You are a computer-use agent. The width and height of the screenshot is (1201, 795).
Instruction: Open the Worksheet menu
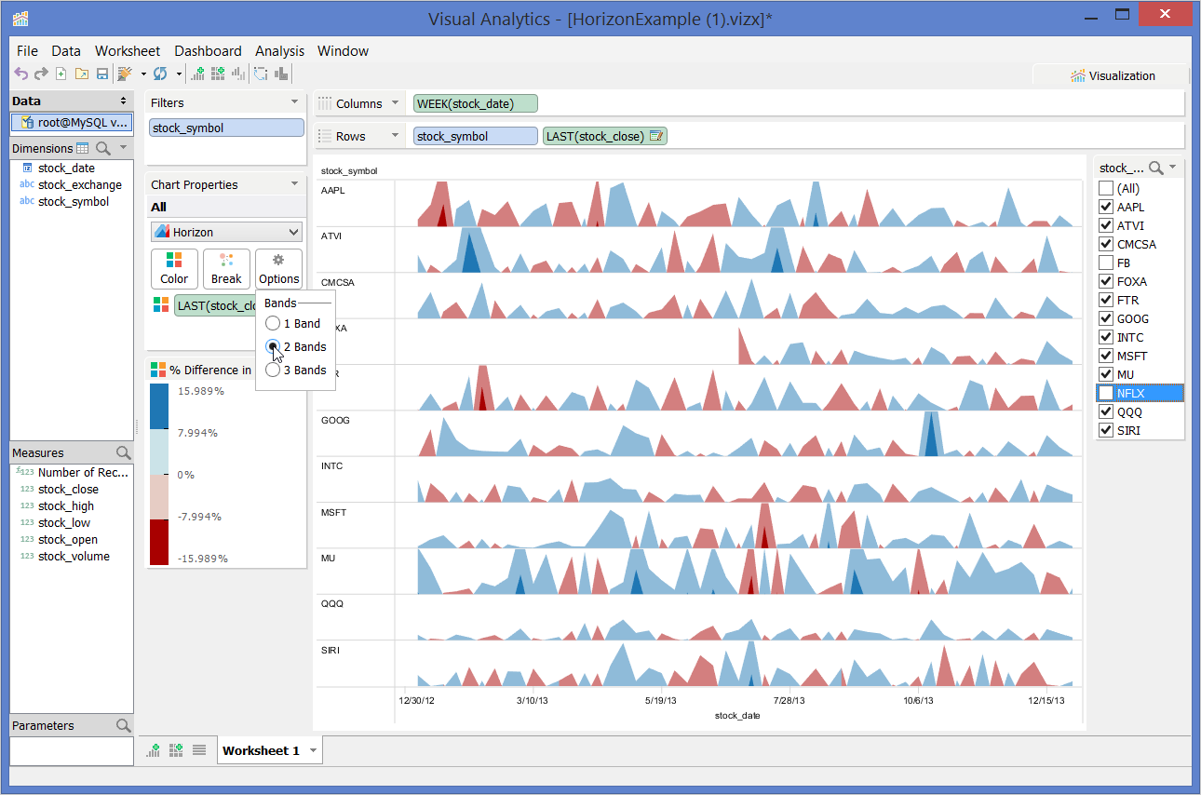tap(128, 51)
